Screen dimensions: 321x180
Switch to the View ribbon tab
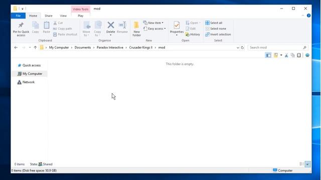(x=63, y=15)
